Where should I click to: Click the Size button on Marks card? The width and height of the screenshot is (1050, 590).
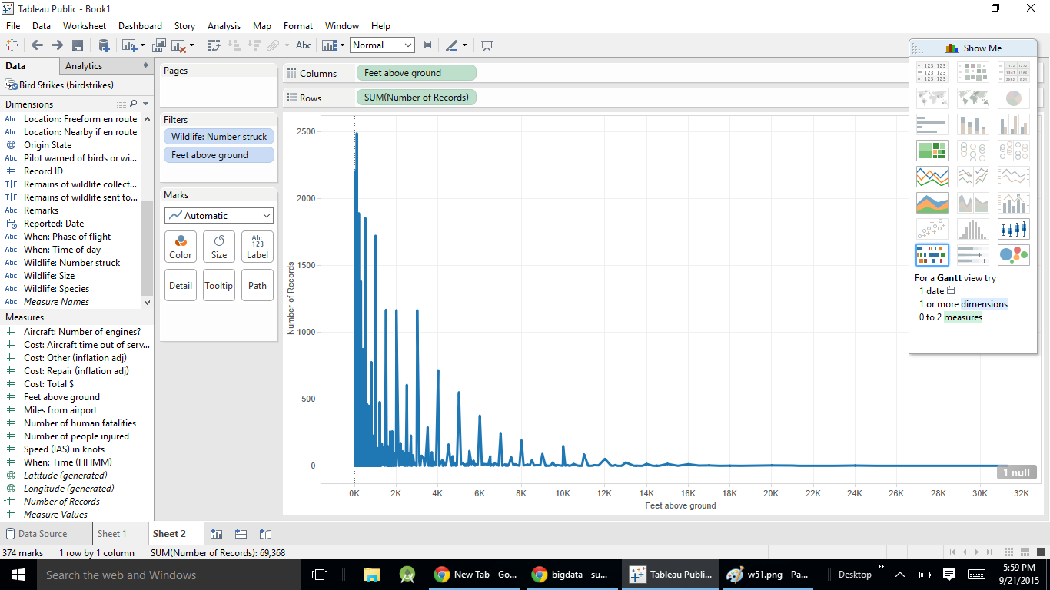pyautogui.click(x=219, y=247)
